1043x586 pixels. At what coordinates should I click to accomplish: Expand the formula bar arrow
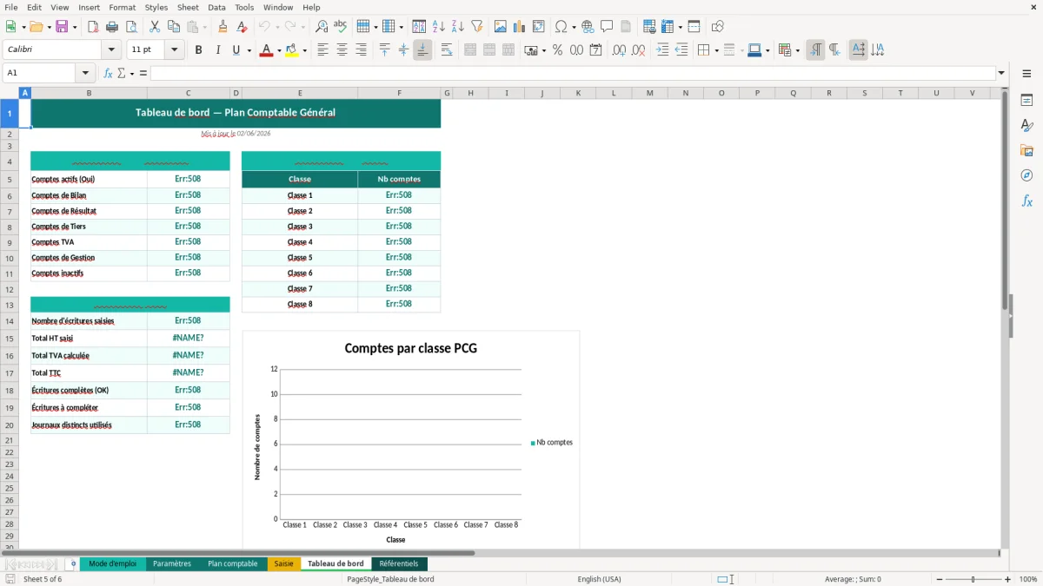click(x=1001, y=73)
